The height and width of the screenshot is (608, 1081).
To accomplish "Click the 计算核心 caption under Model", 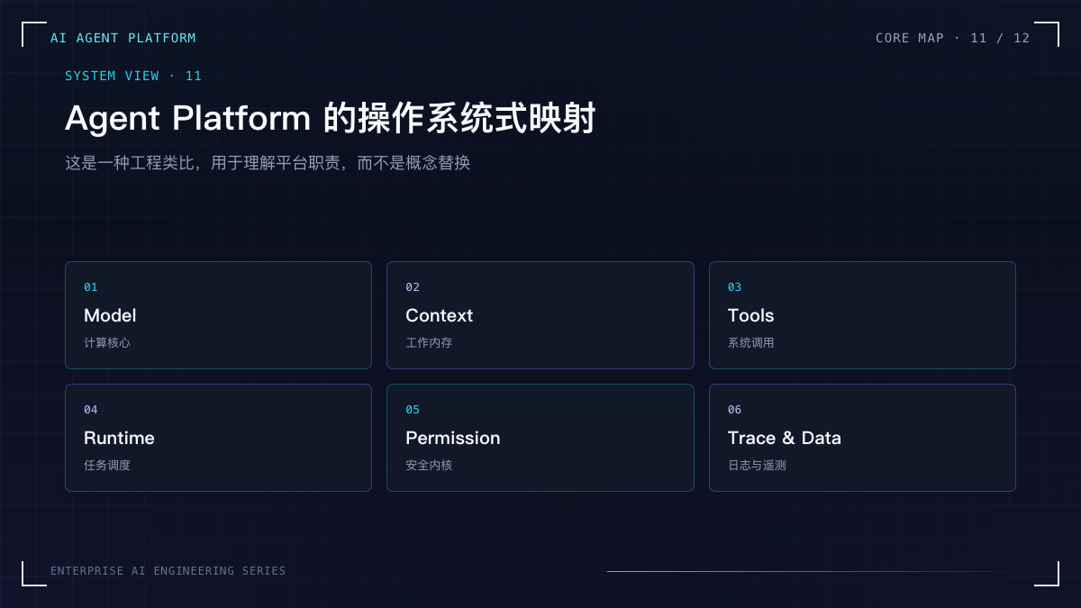I will coord(107,343).
